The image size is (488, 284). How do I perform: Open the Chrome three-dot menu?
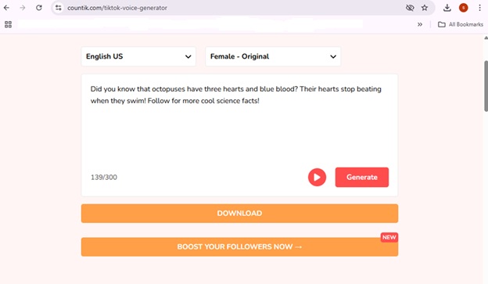coord(479,8)
